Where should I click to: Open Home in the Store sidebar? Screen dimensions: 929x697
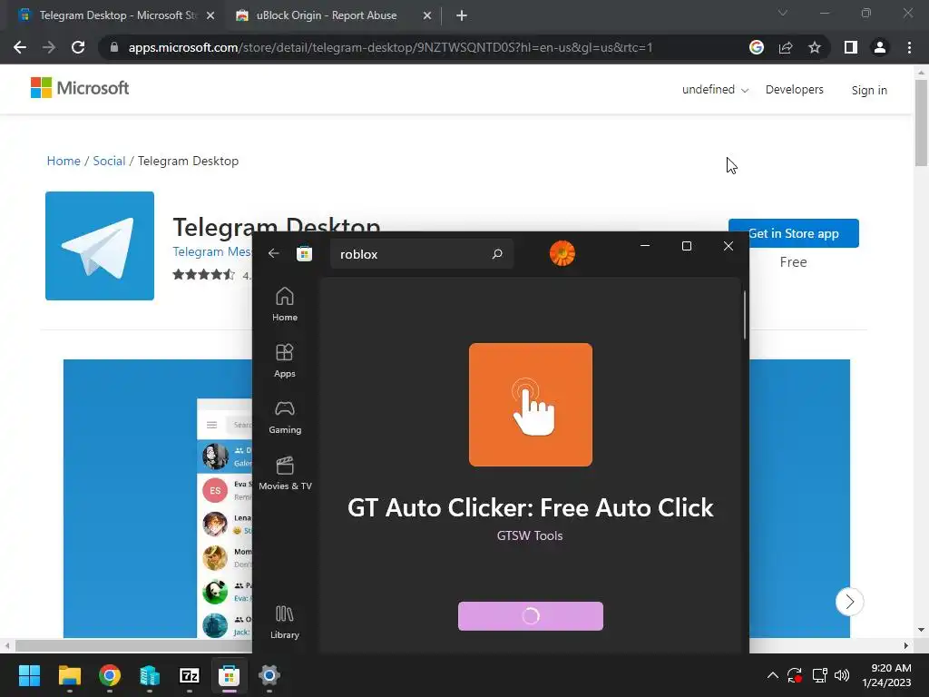coord(284,304)
